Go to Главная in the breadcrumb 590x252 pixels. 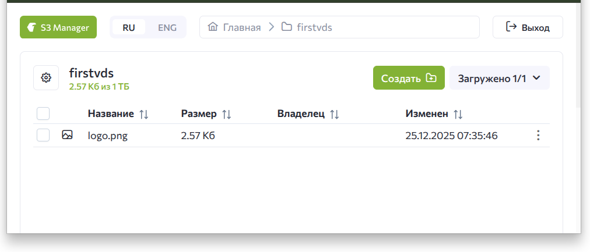pyautogui.click(x=242, y=27)
